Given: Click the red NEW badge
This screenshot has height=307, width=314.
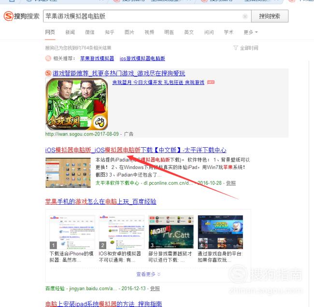Looking at the screenshot, I should pyautogui.click(x=211, y=82).
